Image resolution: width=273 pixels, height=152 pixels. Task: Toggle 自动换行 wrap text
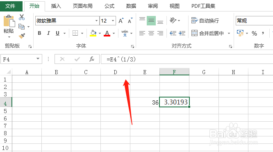coord(205,20)
